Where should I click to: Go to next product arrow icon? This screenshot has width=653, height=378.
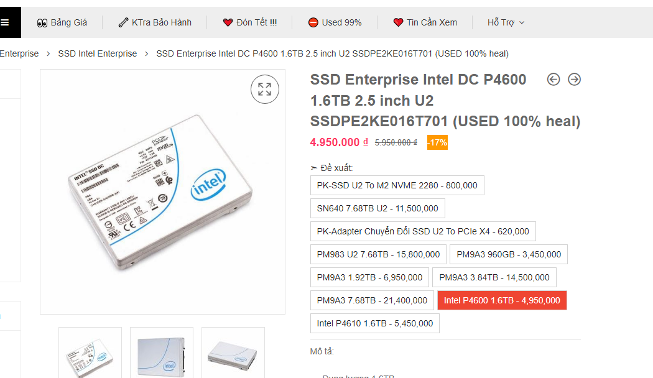tap(575, 79)
